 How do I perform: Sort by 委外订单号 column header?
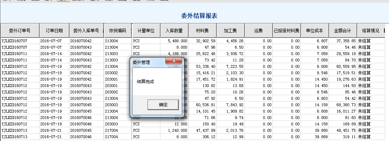coord(20,31)
